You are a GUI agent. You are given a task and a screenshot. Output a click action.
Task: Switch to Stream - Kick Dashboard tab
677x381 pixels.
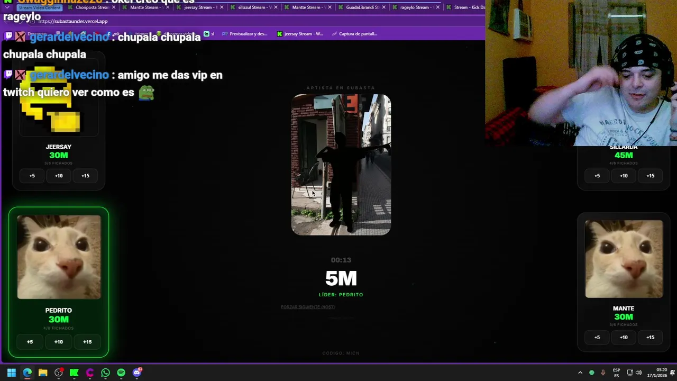[x=465, y=7]
